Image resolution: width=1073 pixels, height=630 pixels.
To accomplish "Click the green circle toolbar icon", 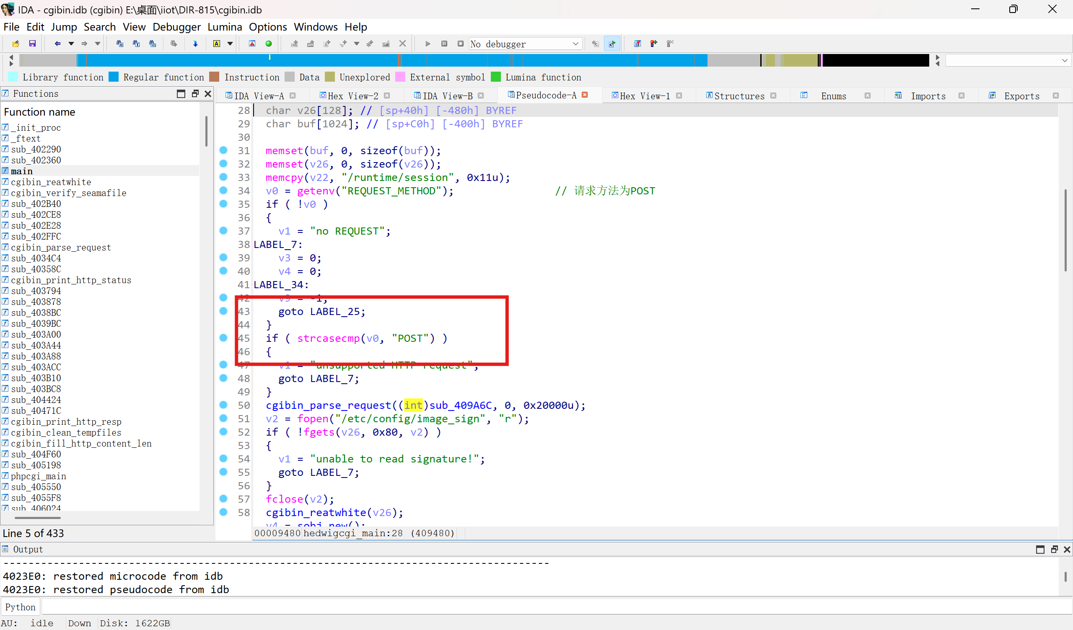I will coord(269,44).
